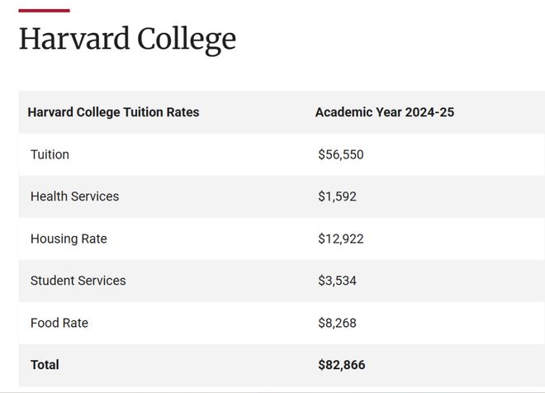Image resolution: width=545 pixels, height=393 pixels.
Task: Select the Health Services row label
Action: 74,196
